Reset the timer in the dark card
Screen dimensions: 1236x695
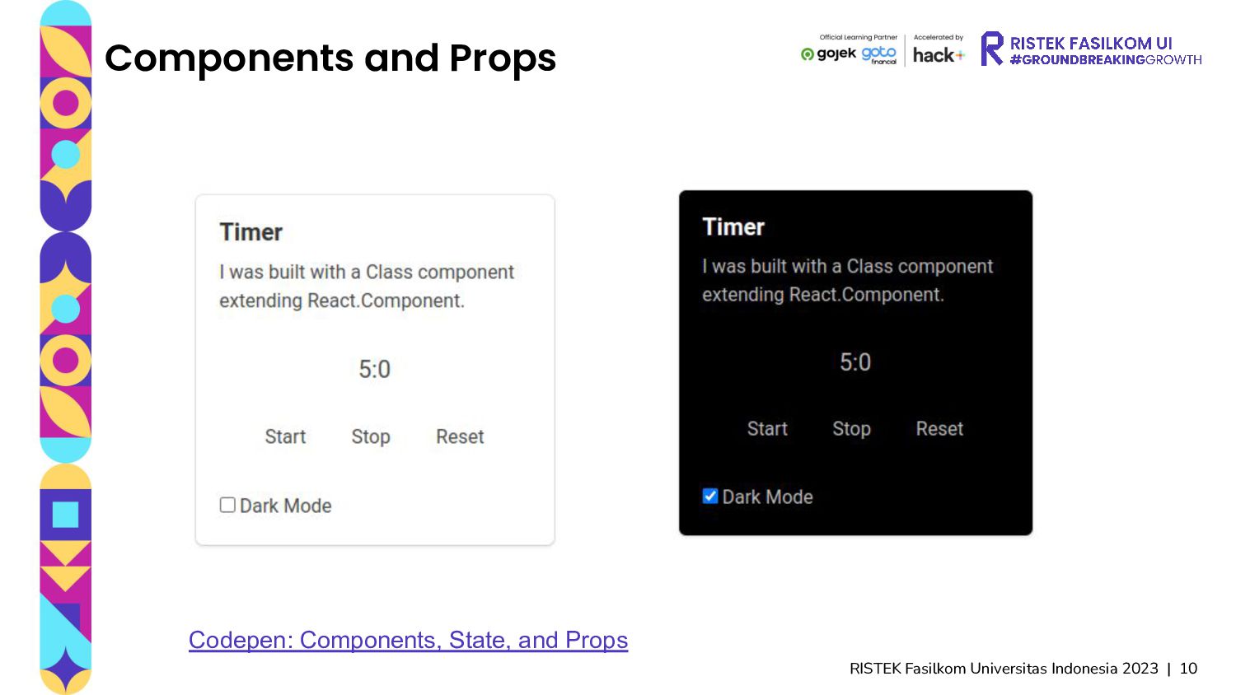coord(939,428)
